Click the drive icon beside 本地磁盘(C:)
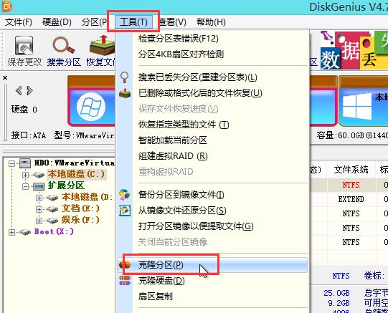The image size is (388, 313). coord(38,175)
